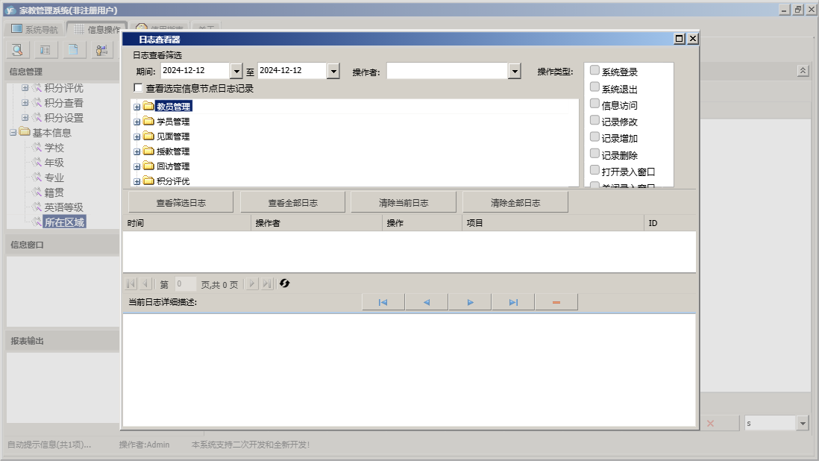Screen dimensions: 819x461
Task: Click the 专业 node icon
Action: pos(37,178)
